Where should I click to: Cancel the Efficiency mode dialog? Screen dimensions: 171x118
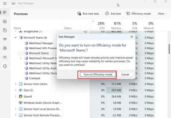[x=125, y=74]
